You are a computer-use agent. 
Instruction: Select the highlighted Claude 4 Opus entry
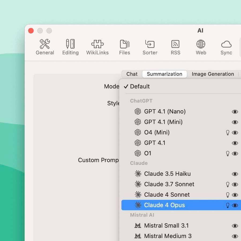pos(181,205)
